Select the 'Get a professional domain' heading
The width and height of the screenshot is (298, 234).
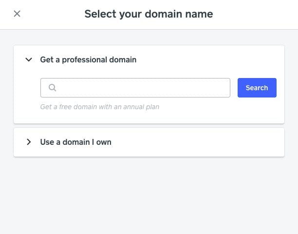pyautogui.click(x=88, y=59)
